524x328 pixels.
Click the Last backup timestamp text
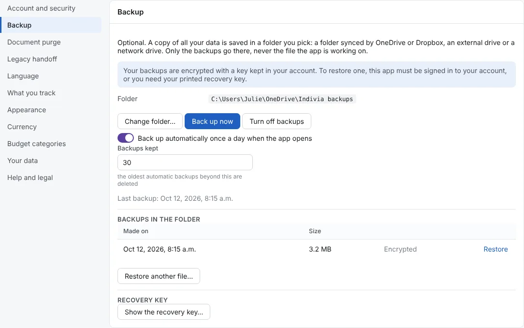[x=175, y=199]
